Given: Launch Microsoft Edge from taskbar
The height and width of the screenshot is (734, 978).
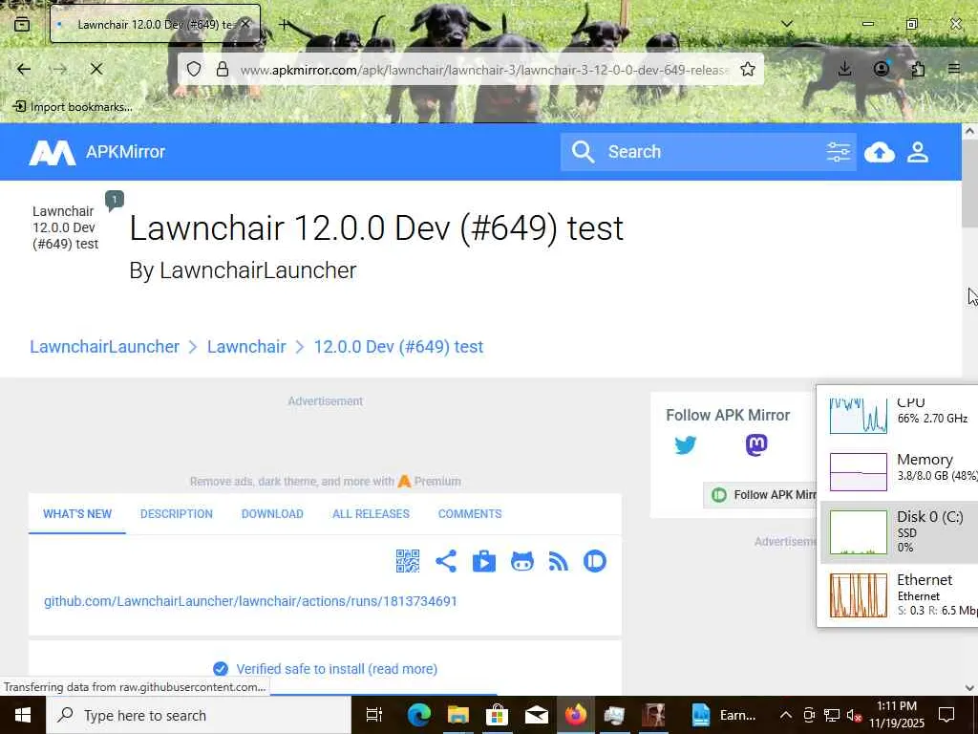Looking at the screenshot, I should [418, 715].
